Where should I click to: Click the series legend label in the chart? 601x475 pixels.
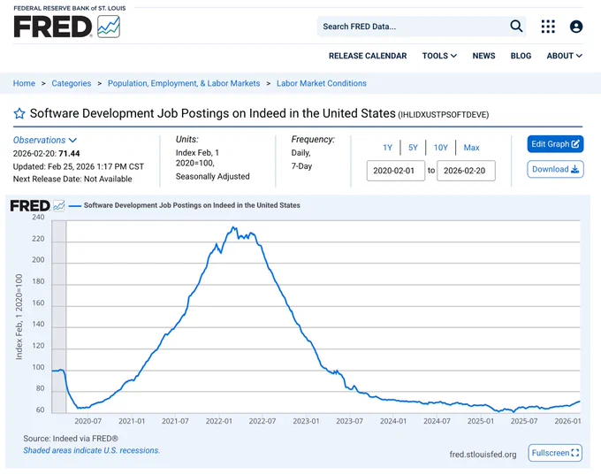[192, 205]
